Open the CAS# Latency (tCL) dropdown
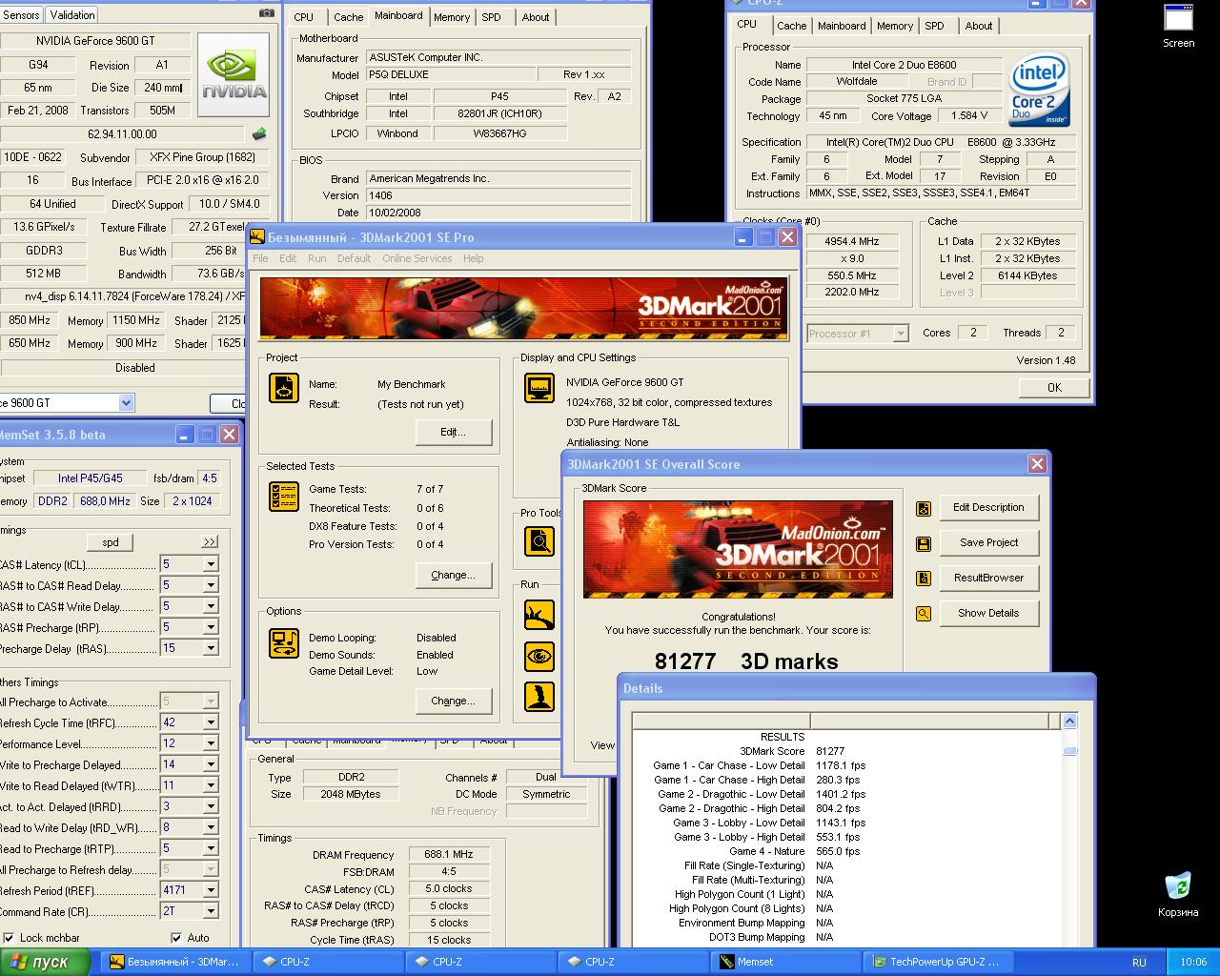The image size is (1220, 976). (x=211, y=564)
